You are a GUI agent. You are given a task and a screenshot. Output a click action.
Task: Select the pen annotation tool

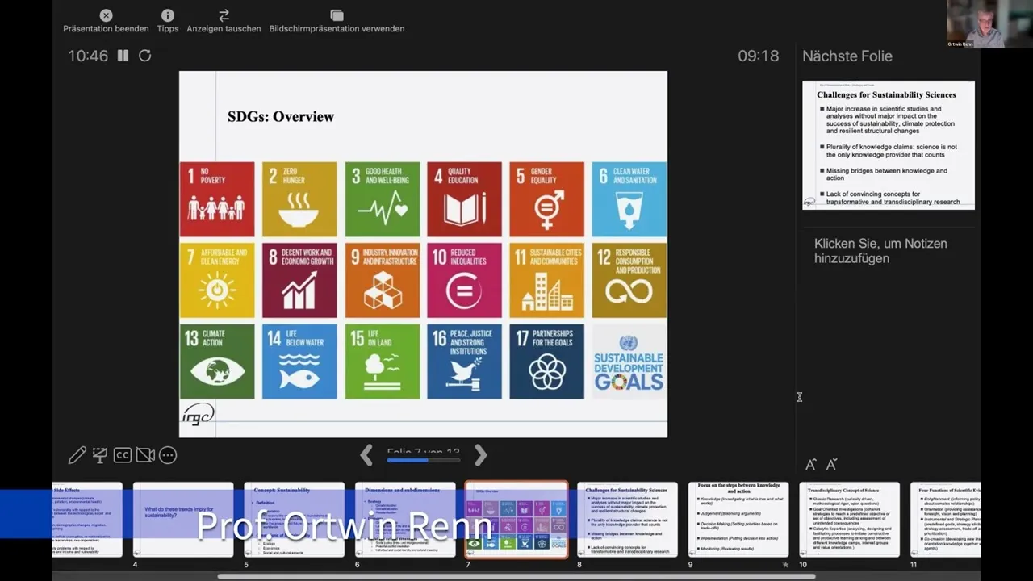pos(77,455)
